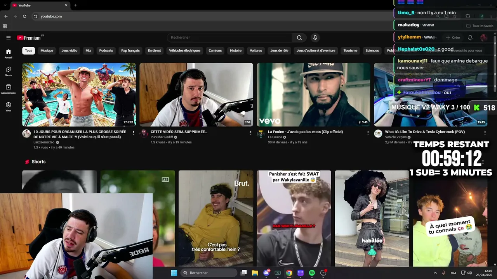The width and height of the screenshot is (497, 279).
Task: Open Spotify from the taskbar
Action: 312,273
